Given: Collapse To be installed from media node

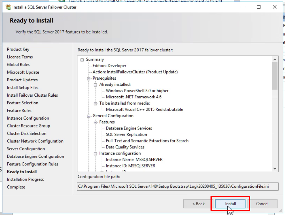Looking at the screenshot, I should [x=95, y=103].
